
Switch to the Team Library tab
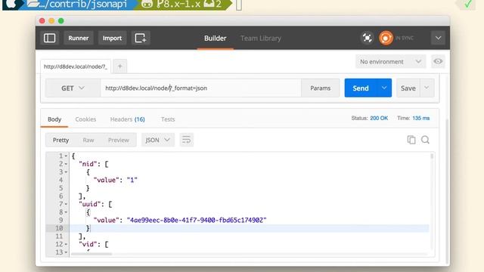(x=261, y=39)
